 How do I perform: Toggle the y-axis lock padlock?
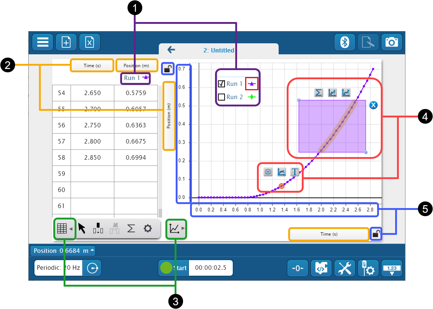pyautogui.click(x=168, y=69)
